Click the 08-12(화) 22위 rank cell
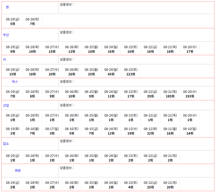This screenshot has width=216, height=193. click(150, 131)
